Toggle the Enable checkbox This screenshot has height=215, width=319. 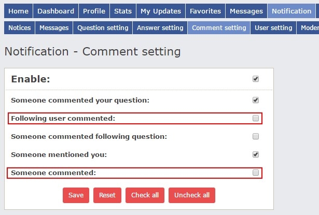(256, 79)
